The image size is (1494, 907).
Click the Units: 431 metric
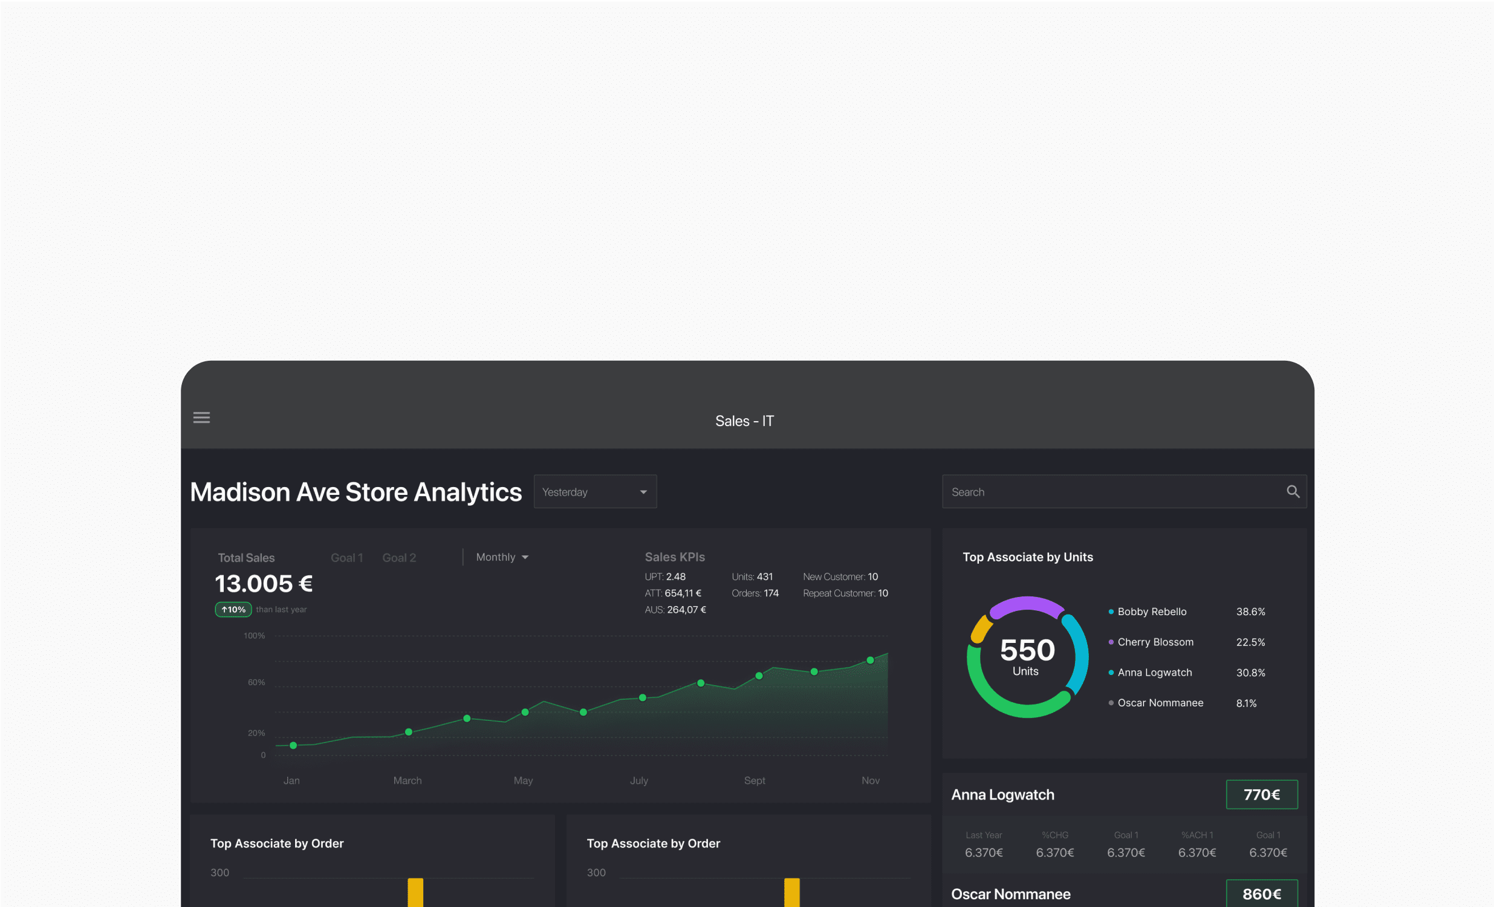(x=753, y=577)
